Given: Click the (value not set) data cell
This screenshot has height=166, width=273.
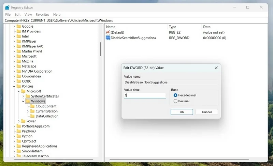Looking at the screenshot, I should (214, 32).
